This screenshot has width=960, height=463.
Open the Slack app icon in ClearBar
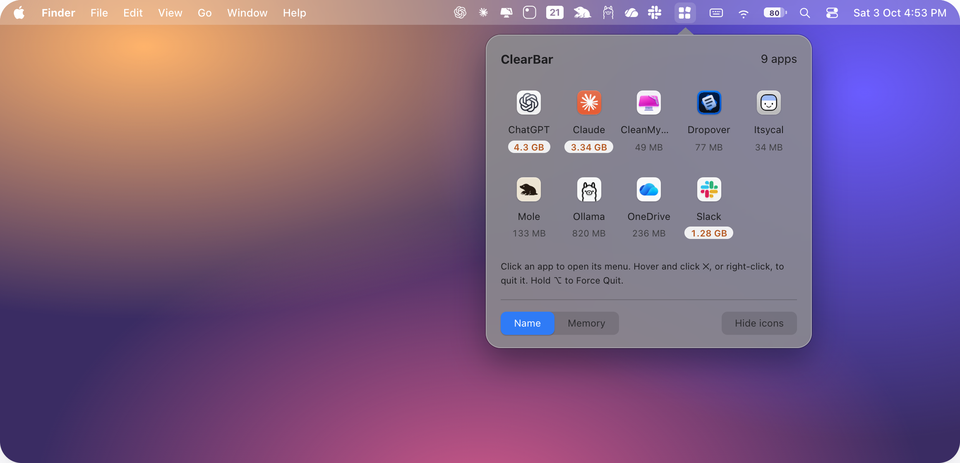(x=709, y=189)
